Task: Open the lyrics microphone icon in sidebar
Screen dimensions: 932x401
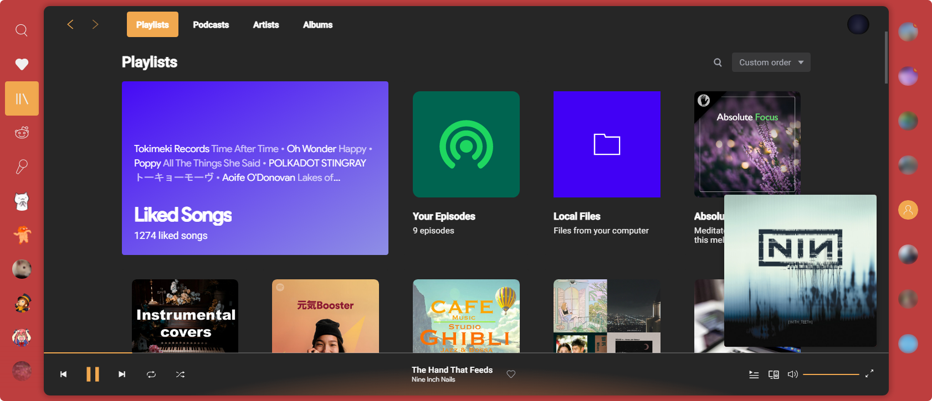Action: click(22, 166)
